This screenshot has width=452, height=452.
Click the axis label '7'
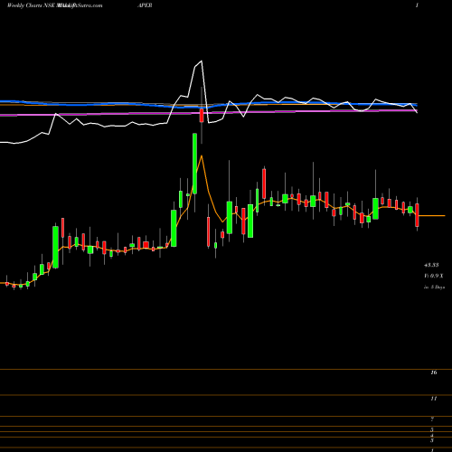click(x=432, y=419)
